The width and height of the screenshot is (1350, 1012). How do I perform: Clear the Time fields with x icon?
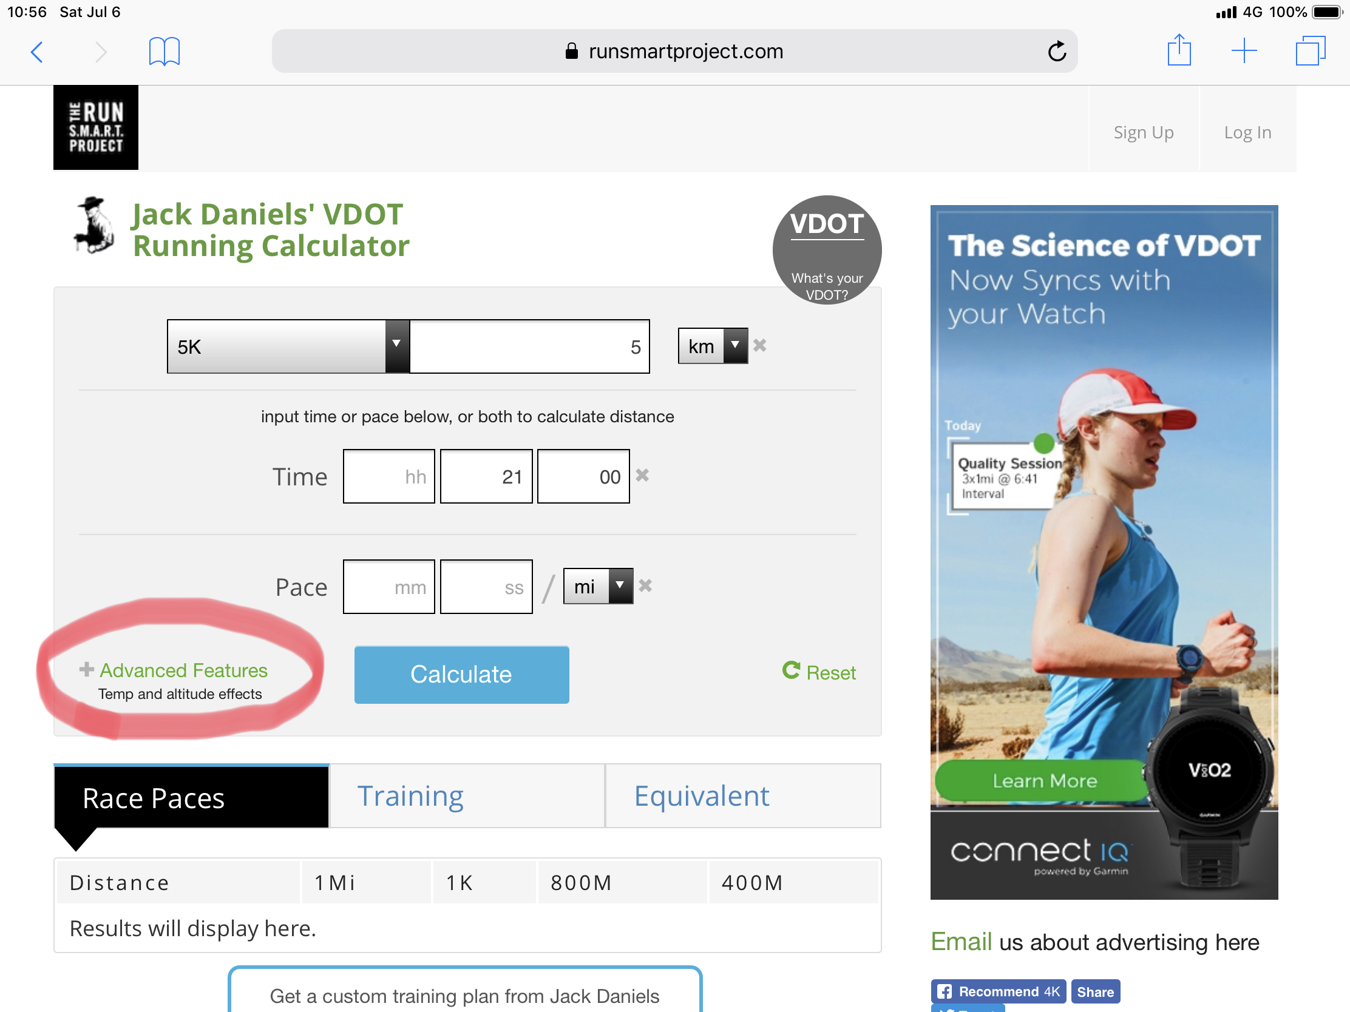pos(642,475)
